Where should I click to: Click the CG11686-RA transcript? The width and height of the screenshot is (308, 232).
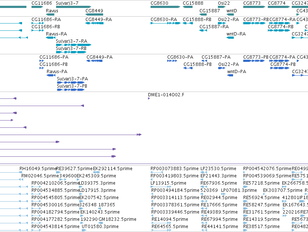point(38,23)
